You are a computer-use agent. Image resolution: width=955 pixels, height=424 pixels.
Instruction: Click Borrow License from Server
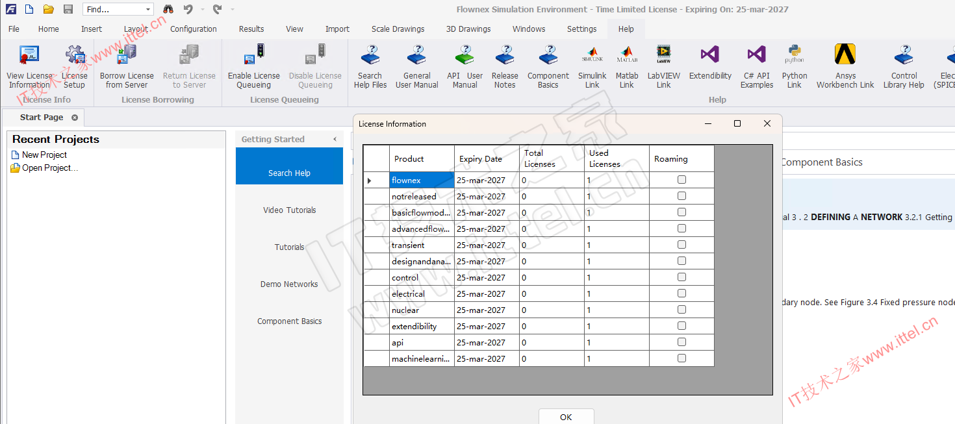[127, 67]
